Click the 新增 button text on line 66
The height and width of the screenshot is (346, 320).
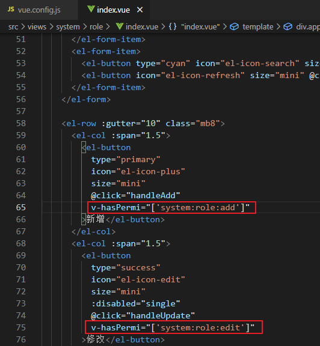pos(95,219)
